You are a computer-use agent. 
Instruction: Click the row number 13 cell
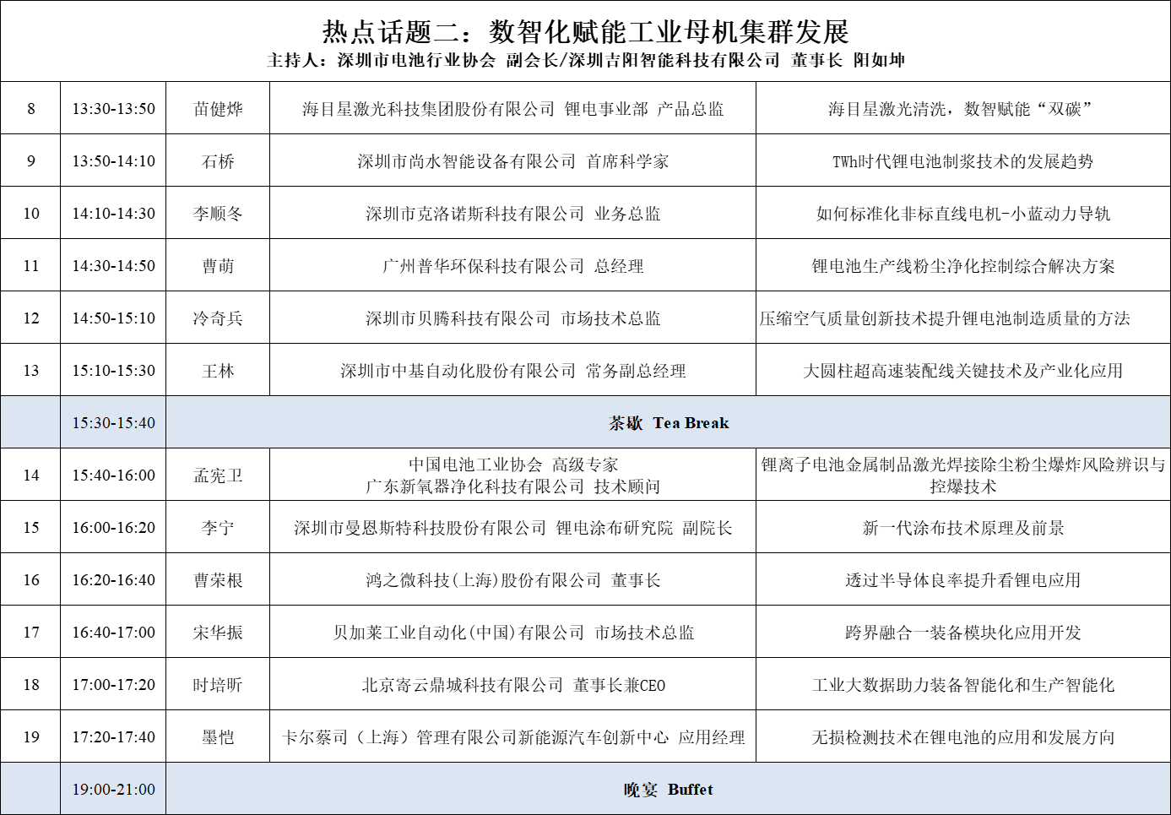(30, 370)
